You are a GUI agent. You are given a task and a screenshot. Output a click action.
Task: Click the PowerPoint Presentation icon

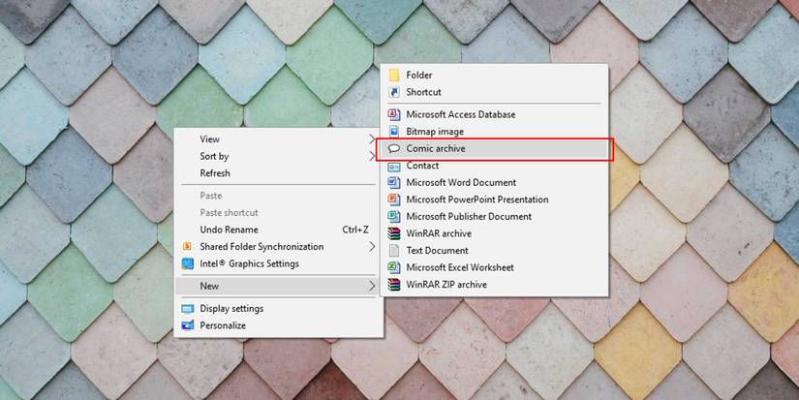(x=394, y=200)
